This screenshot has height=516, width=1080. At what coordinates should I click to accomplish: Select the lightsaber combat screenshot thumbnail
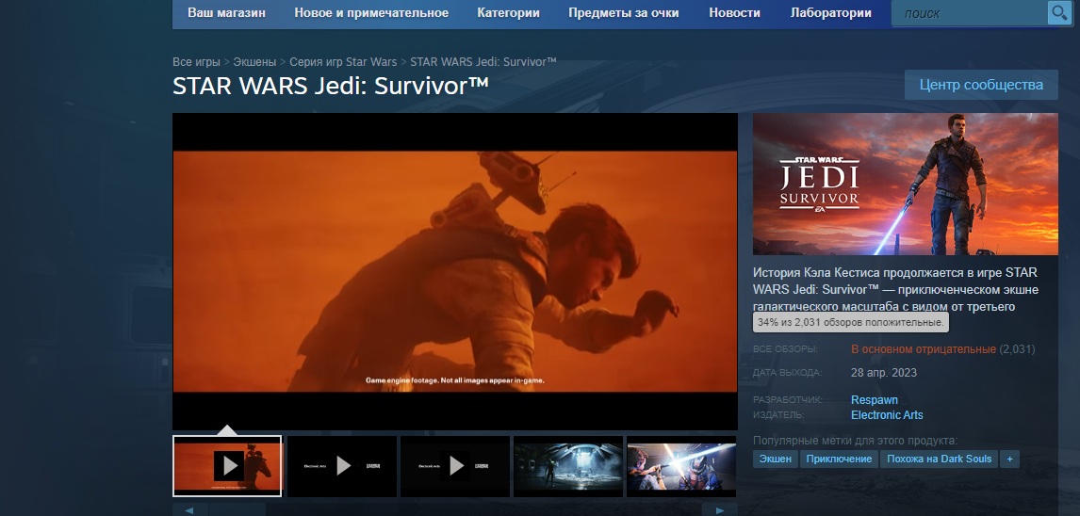[682, 466]
